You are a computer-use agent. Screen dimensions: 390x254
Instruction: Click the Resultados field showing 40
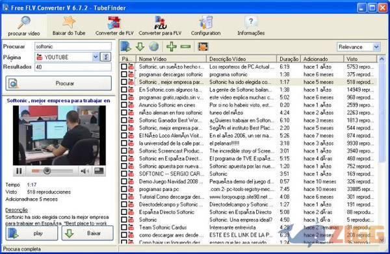(x=73, y=67)
